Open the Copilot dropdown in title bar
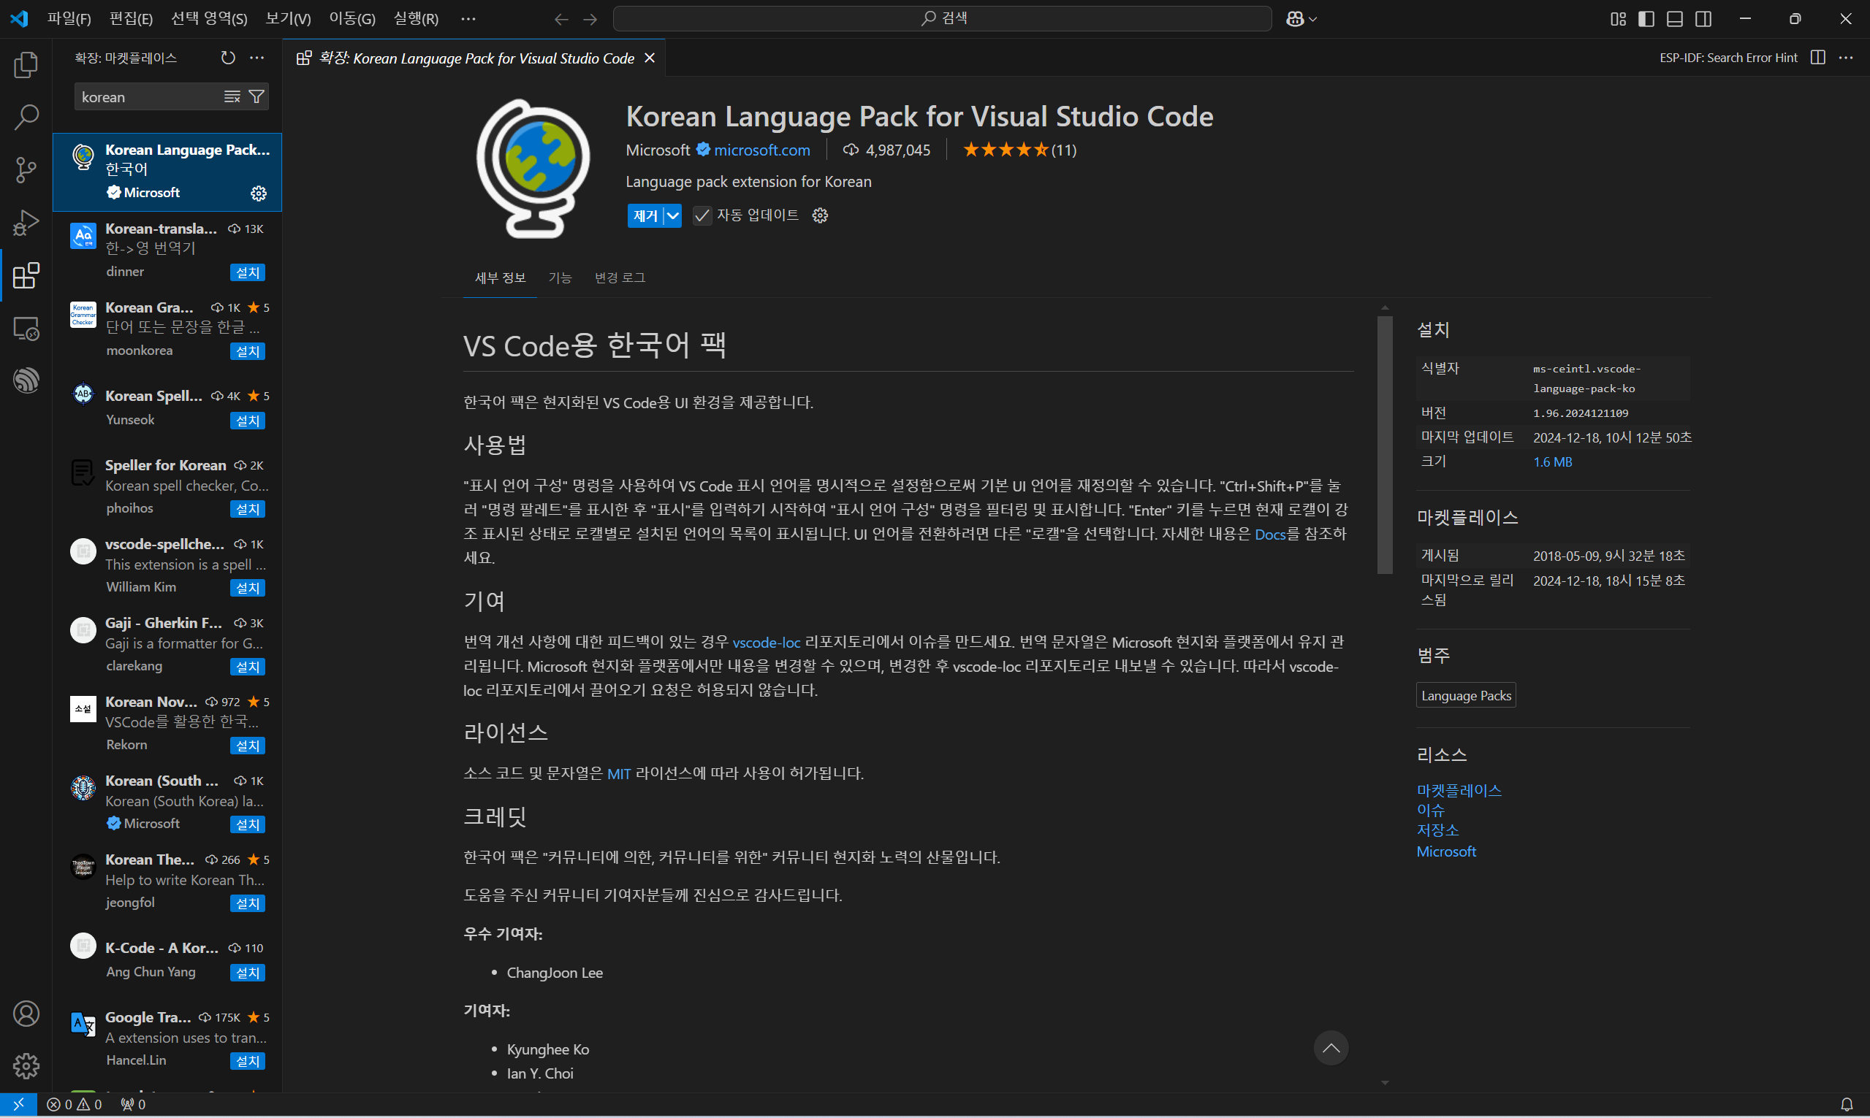Viewport: 1870px width, 1118px height. [x=1312, y=19]
